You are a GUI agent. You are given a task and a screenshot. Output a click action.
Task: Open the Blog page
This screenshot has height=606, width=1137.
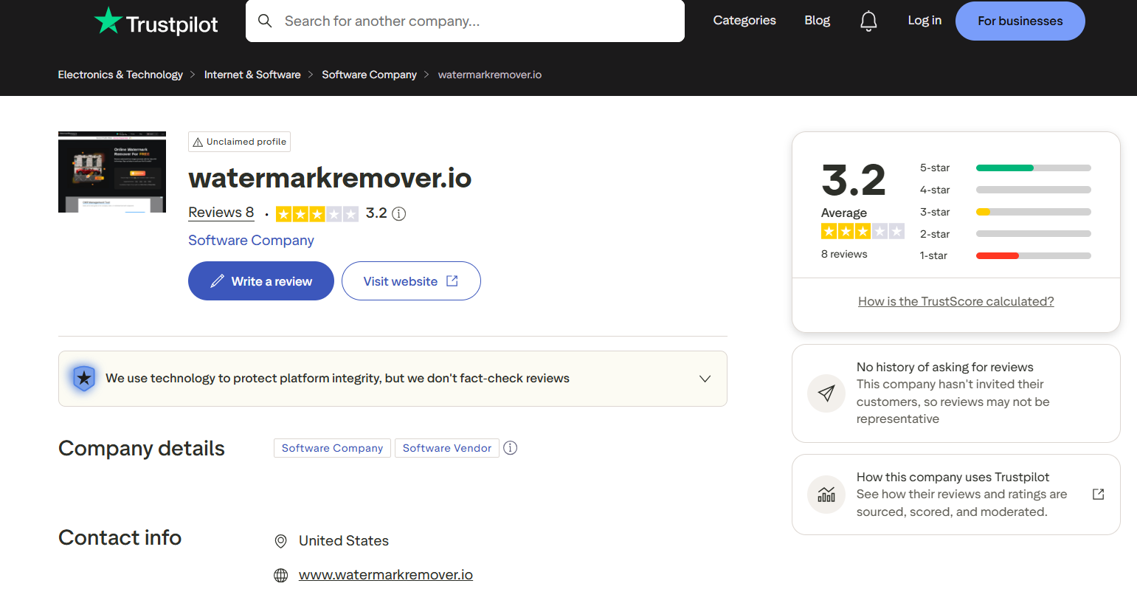tap(818, 21)
